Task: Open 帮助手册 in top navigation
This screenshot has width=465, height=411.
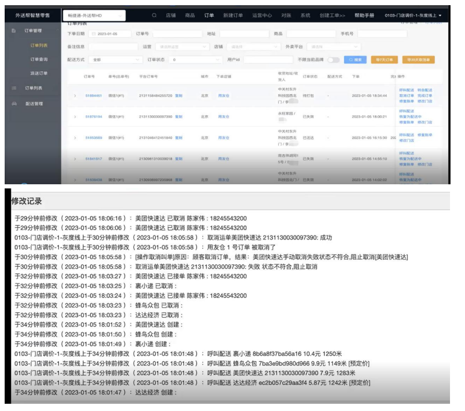Action: pyautogui.click(x=365, y=16)
